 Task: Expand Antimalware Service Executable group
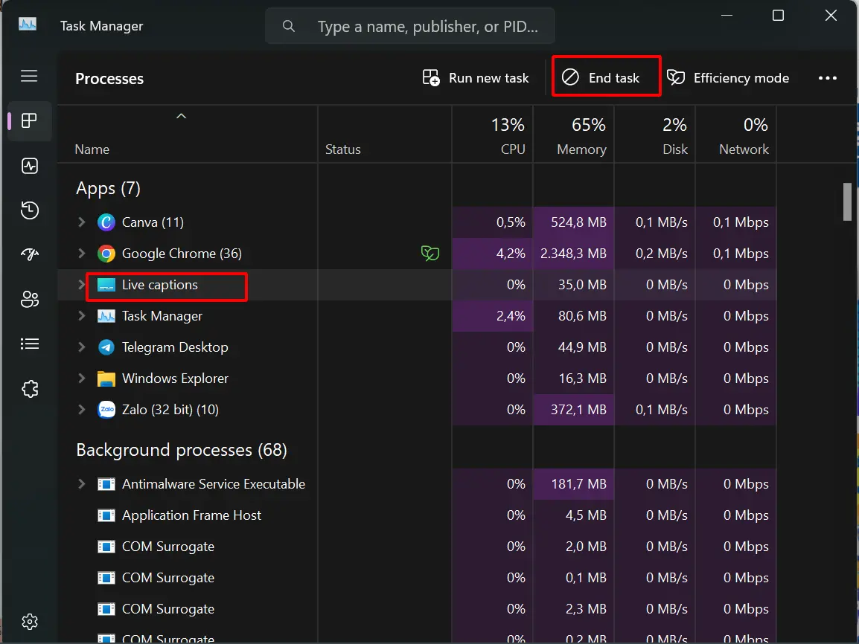pyautogui.click(x=82, y=483)
